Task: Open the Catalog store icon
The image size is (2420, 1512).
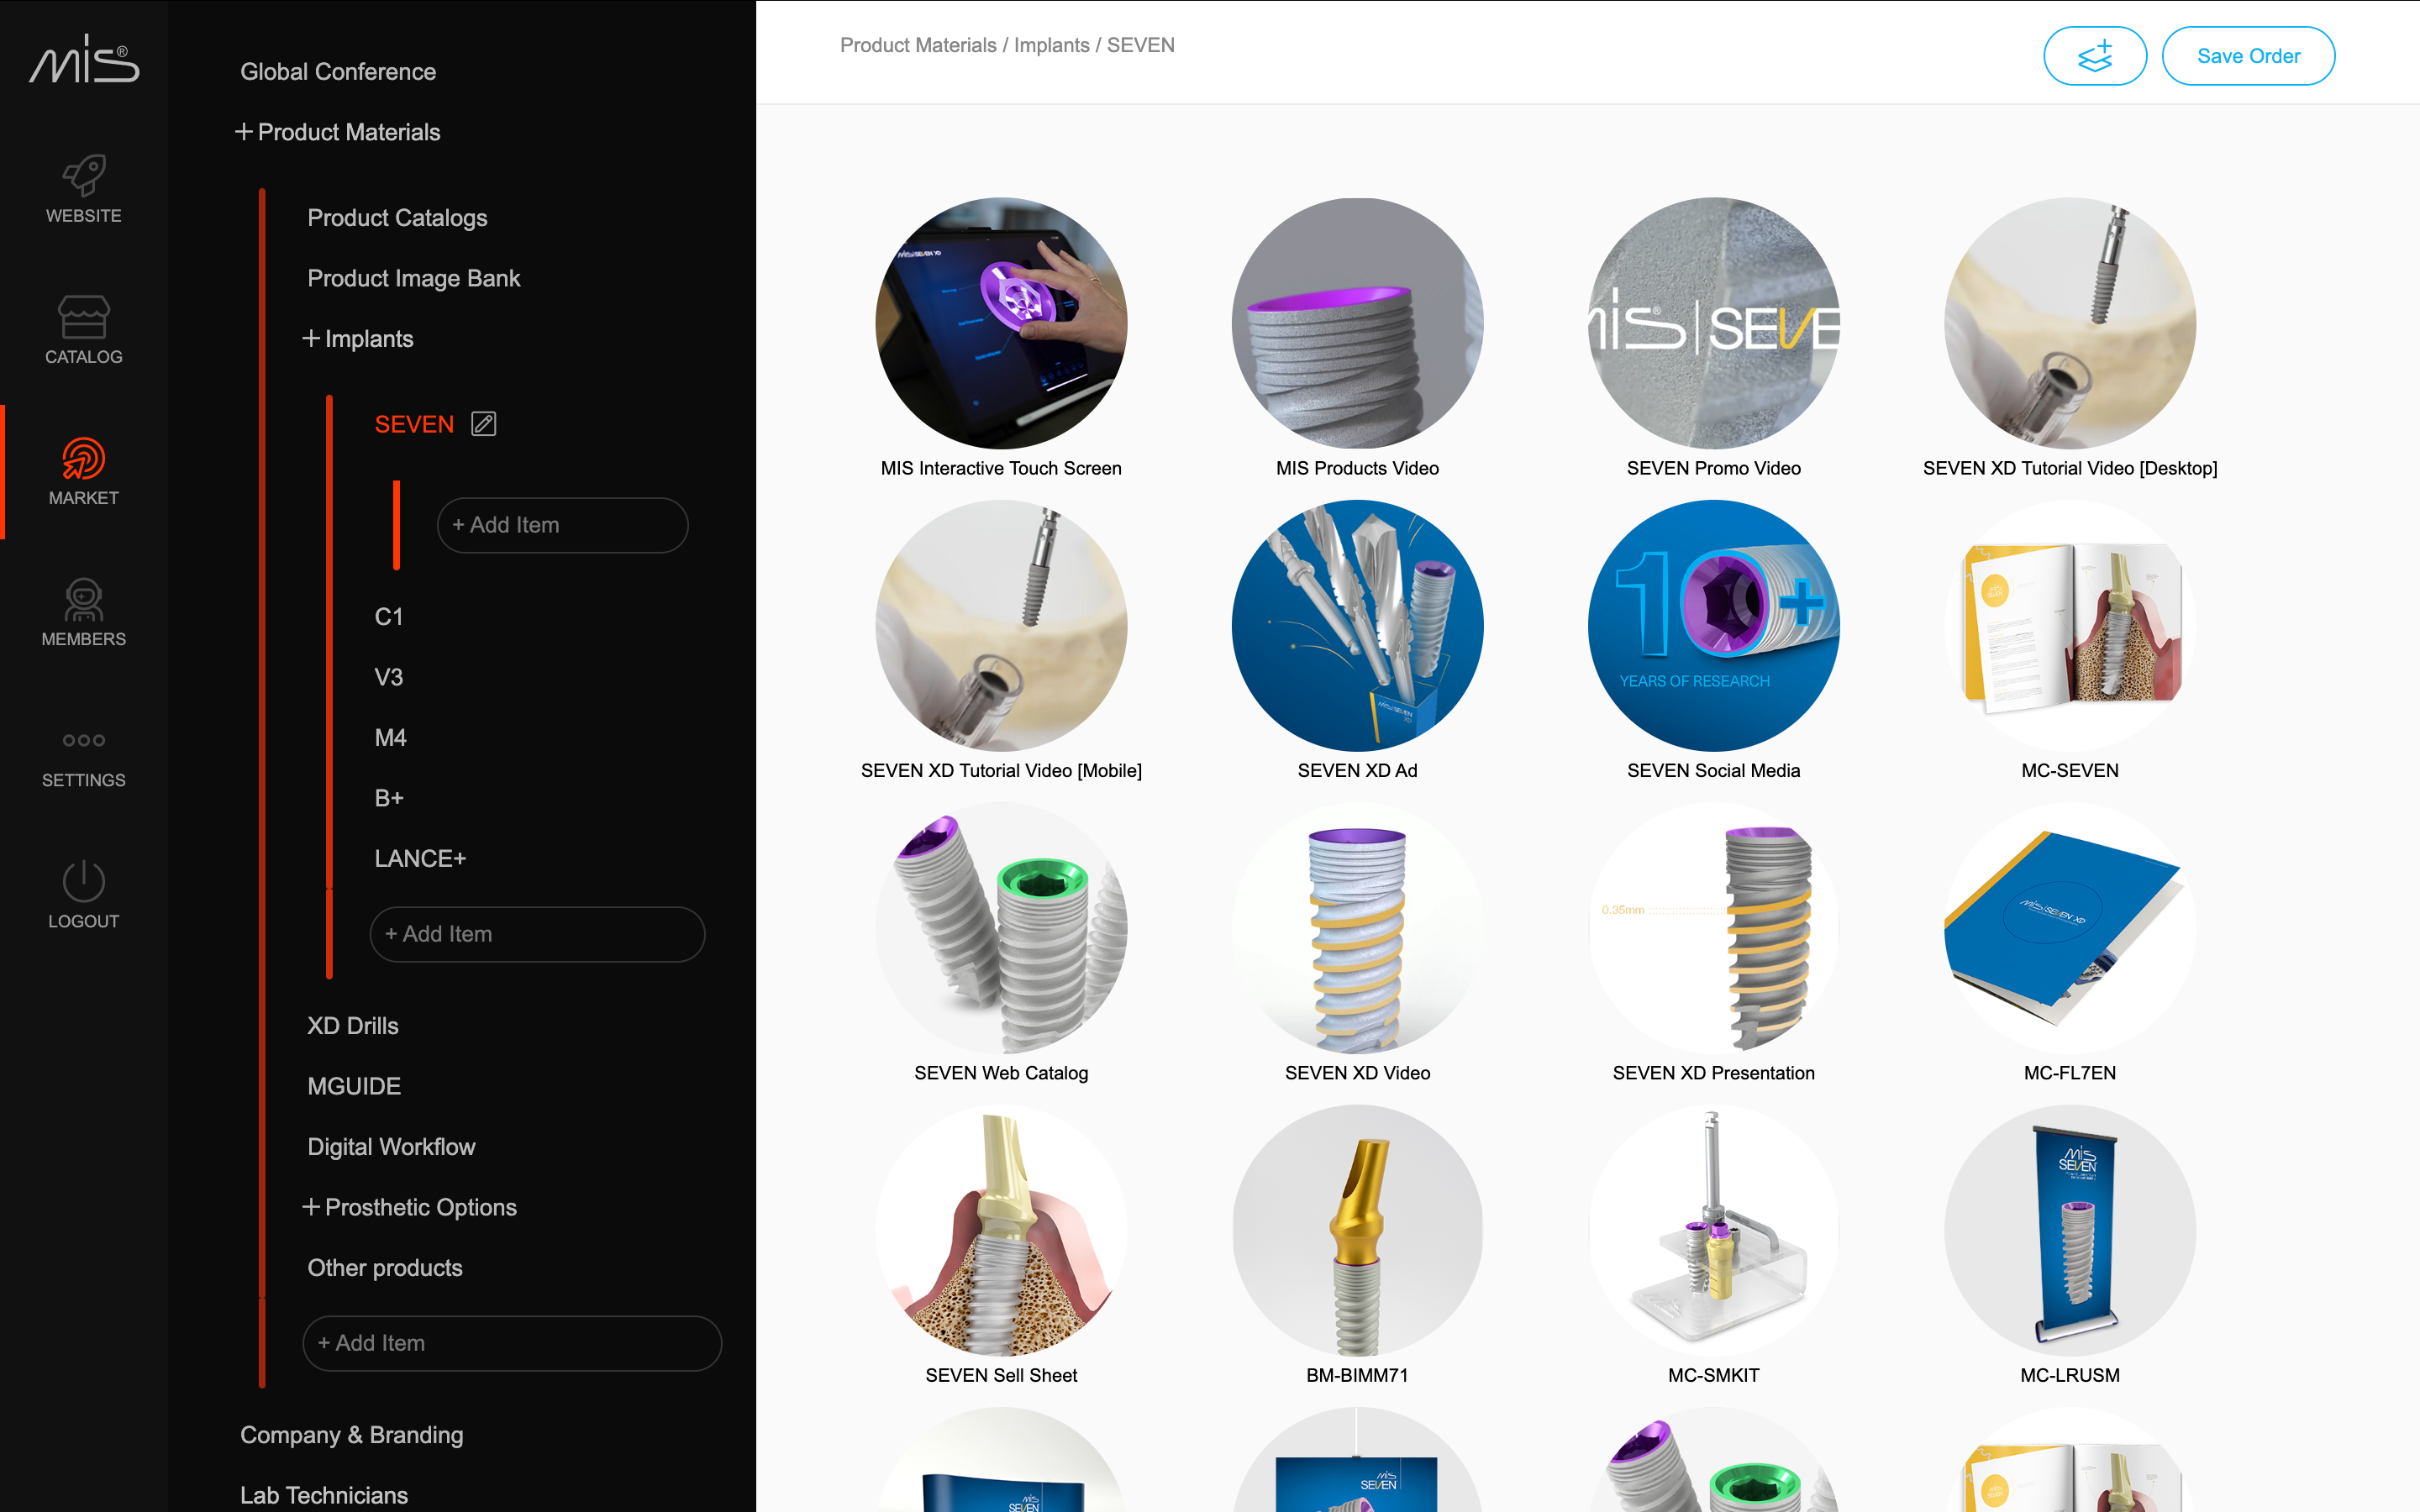Action: [84, 317]
